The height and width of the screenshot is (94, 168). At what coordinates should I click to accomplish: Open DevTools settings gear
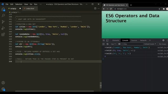pos(163,40)
